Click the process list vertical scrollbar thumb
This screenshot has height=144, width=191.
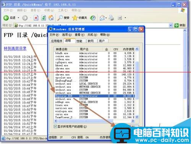pos(137,80)
